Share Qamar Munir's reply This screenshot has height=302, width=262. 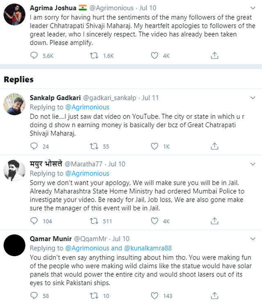[x=214, y=295]
